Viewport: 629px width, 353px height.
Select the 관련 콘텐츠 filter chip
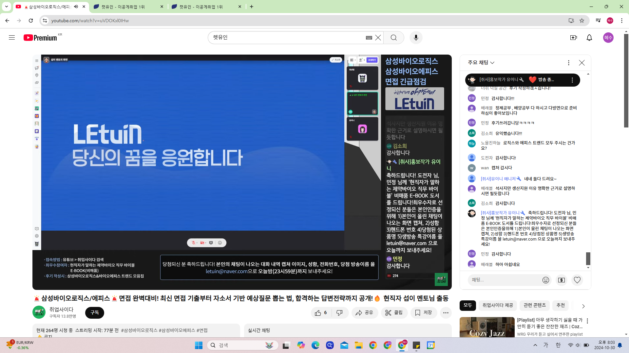[x=534, y=305]
